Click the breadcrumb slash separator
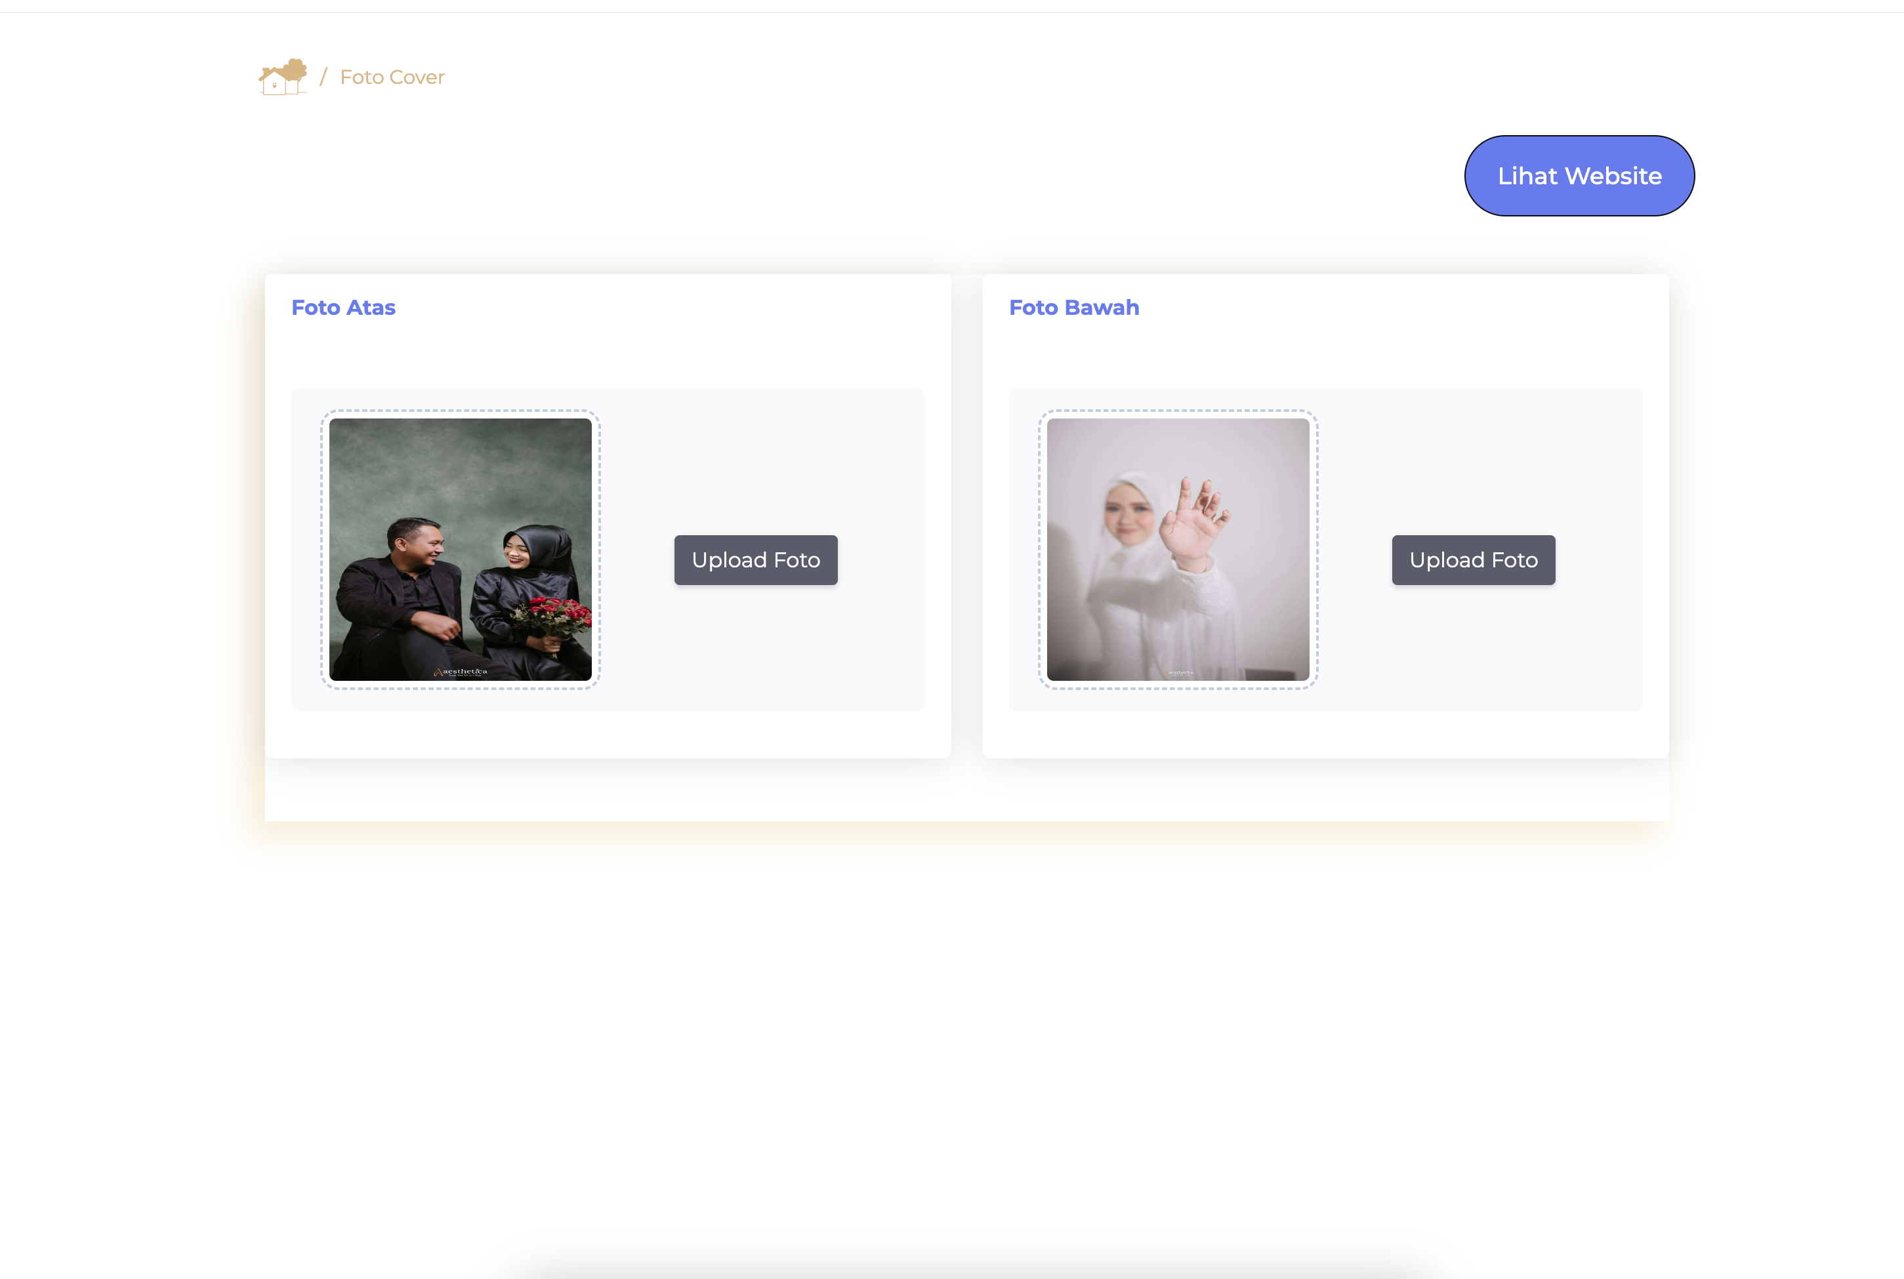Image resolution: width=1904 pixels, height=1279 pixels. 323,77
